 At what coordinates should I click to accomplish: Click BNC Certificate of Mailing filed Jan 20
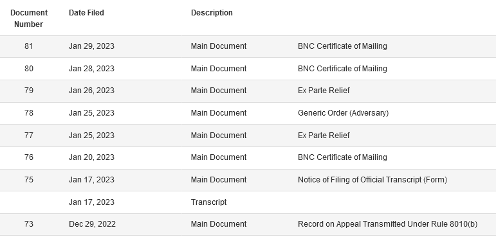tap(342, 157)
